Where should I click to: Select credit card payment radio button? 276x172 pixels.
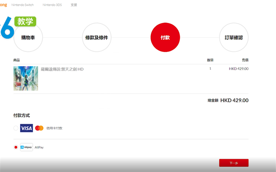(x=16, y=128)
